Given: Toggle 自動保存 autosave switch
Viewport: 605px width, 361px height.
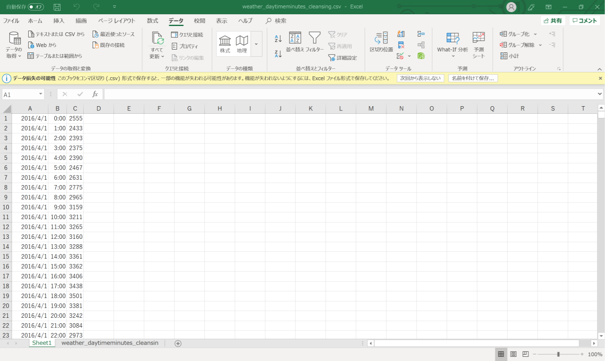Looking at the screenshot, I should [36, 7].
